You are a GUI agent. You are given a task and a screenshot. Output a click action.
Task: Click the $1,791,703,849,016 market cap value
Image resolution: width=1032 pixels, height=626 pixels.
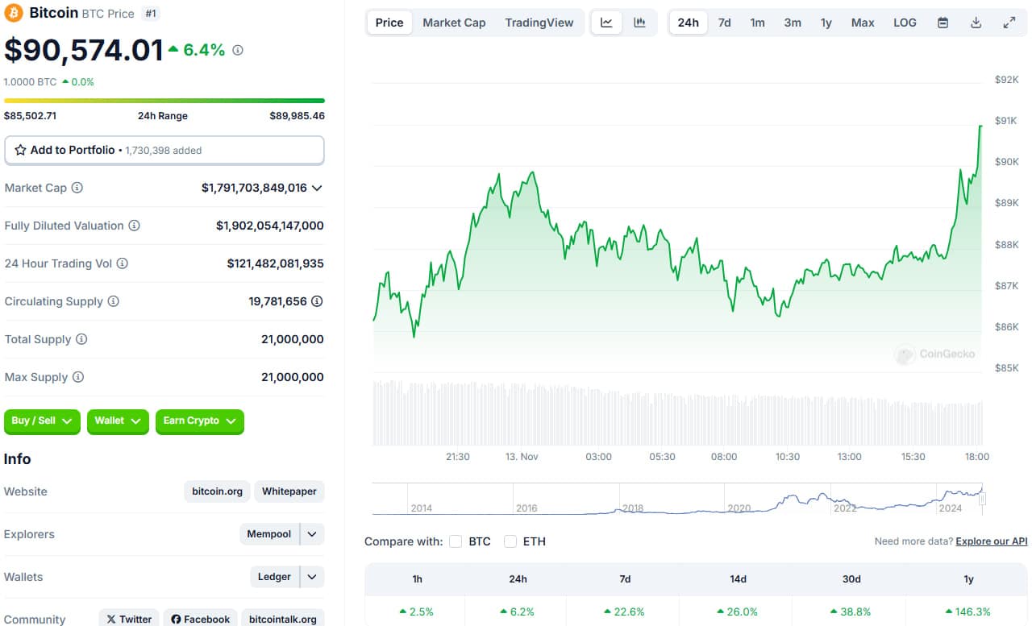[254, 188]
